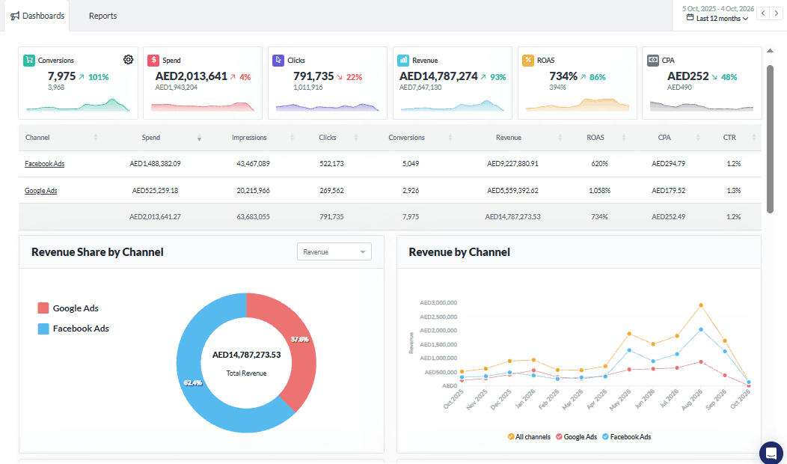The width and height of the screenshot is (787, 464).
Task: Sort table by ROAS column arrows
Action: 624,138
